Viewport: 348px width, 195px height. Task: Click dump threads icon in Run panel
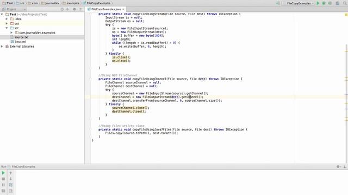point(3,191)
